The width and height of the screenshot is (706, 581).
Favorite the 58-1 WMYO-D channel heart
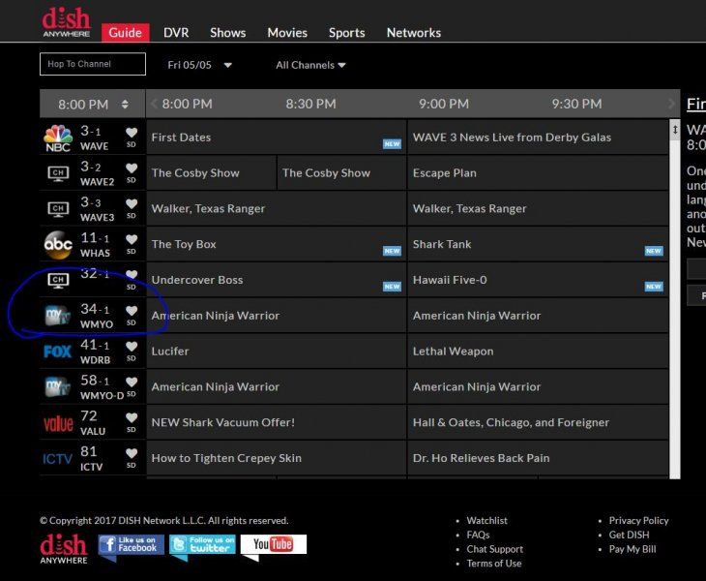(132, 382)
